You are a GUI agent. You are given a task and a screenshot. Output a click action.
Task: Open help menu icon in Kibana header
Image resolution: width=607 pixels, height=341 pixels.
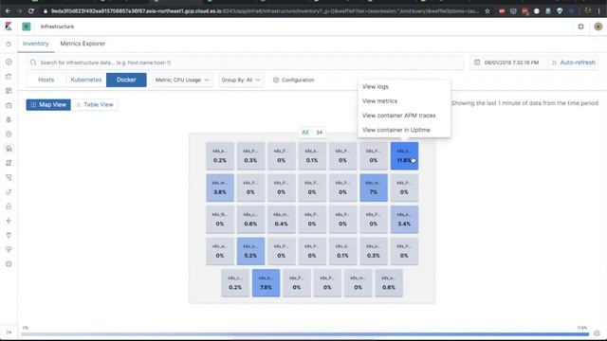tap(580, 27)
